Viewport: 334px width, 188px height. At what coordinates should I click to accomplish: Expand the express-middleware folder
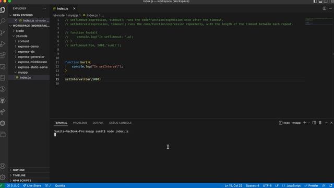32,62
